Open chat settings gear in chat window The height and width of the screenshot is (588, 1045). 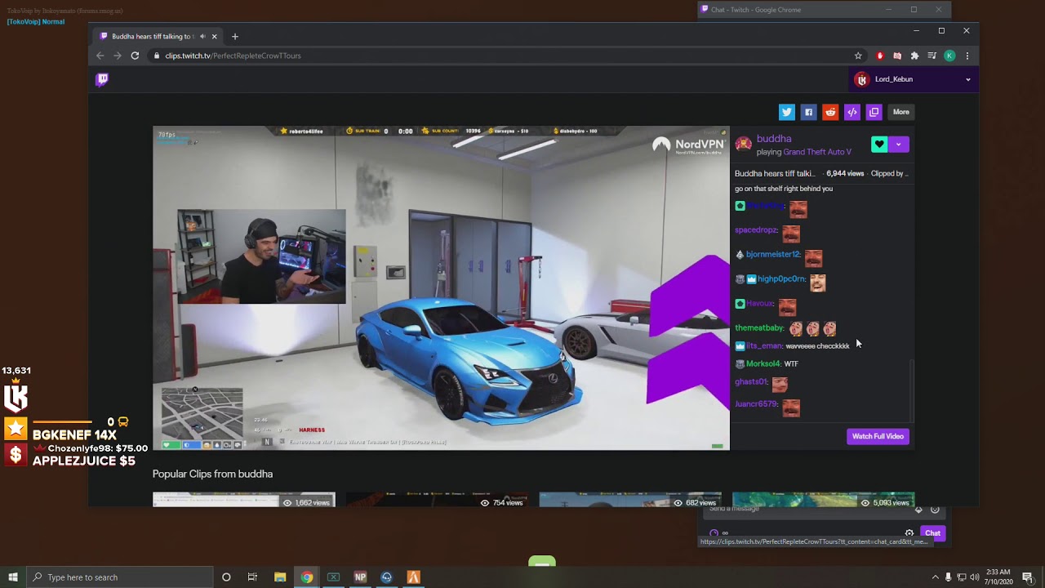[909, 532]
